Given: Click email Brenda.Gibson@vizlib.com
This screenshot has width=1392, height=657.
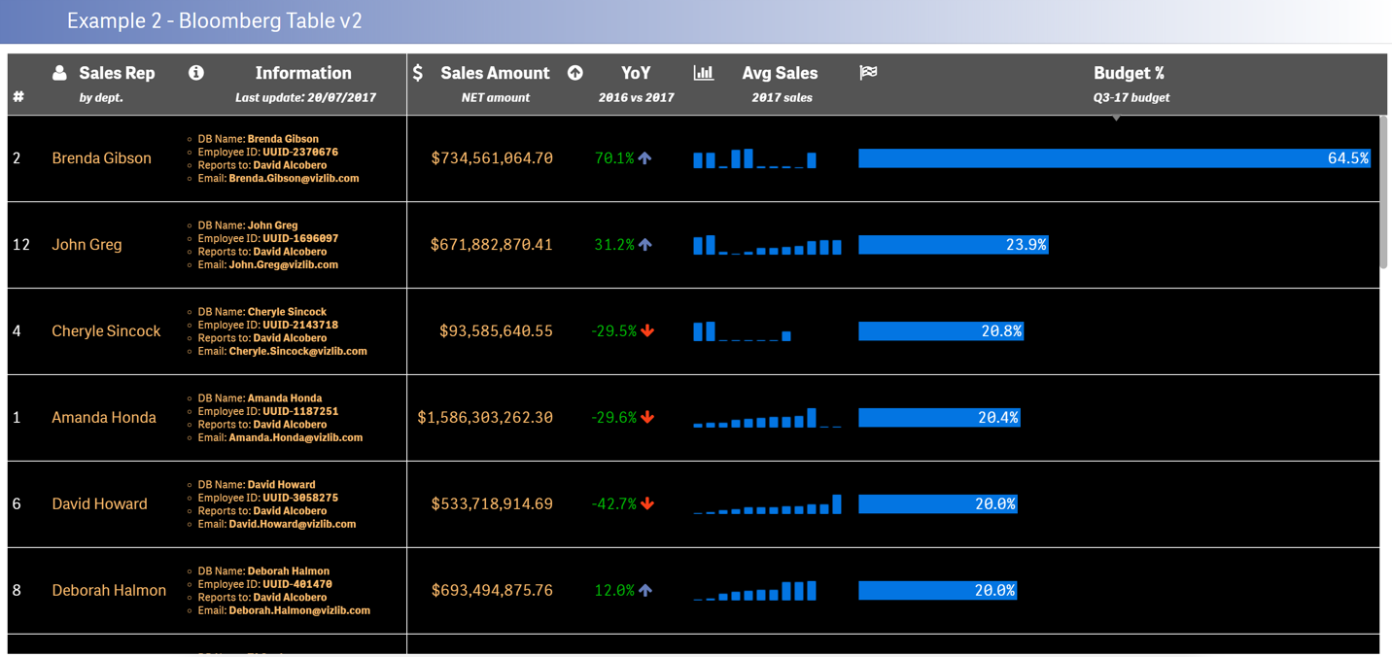Looking at the screenshot, I should point(294,179).
